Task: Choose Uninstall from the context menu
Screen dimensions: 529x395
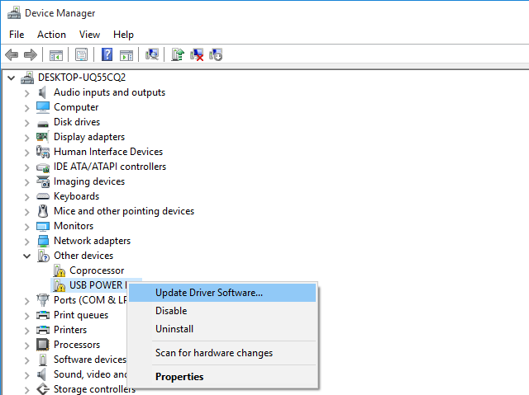Action: tap(174, 329)
